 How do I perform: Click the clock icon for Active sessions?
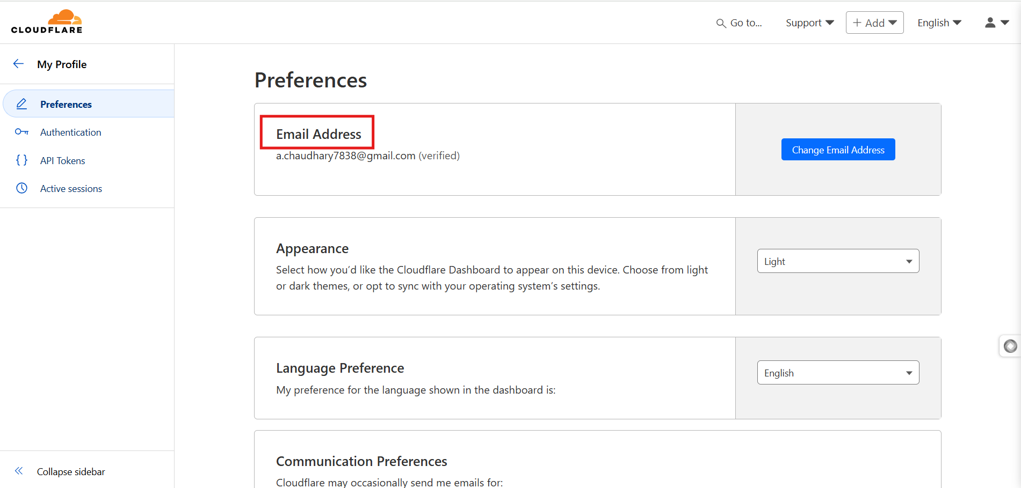pos(21,188)
